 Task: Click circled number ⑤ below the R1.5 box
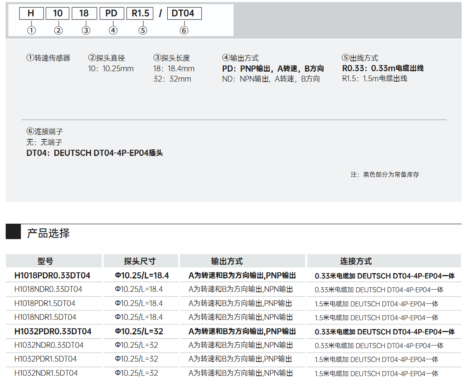pos(143,30)
